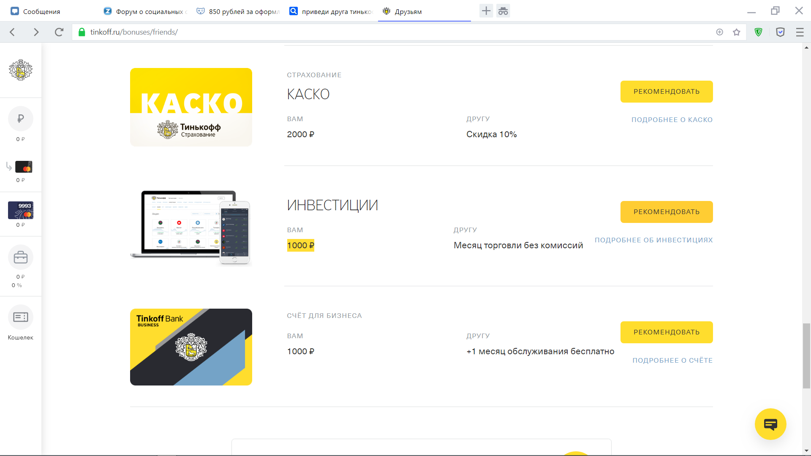Click the scrollbar down arrow
Screen dimensions: 811x456
(x=806, y=451)
